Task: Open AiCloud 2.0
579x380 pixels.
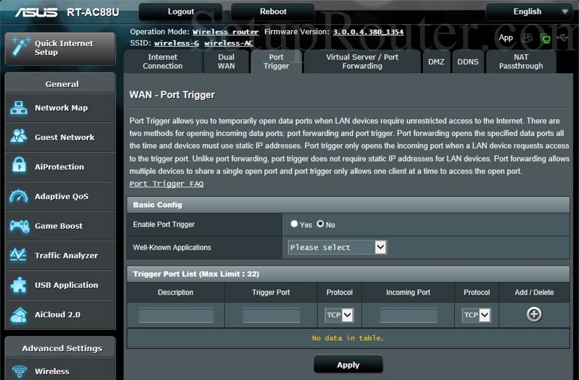Action: click(x=59, y=314)
